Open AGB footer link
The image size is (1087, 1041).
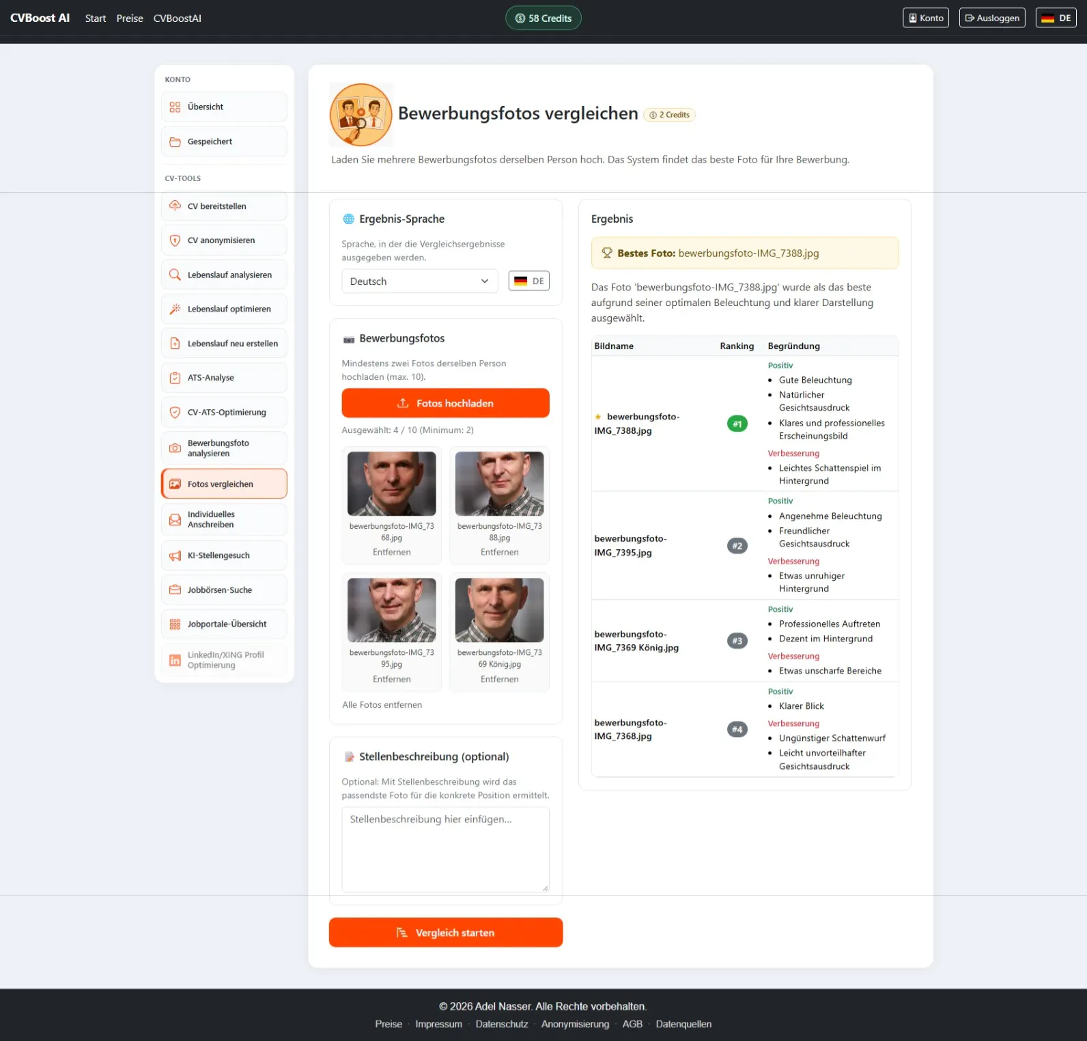pos(632,1024)
